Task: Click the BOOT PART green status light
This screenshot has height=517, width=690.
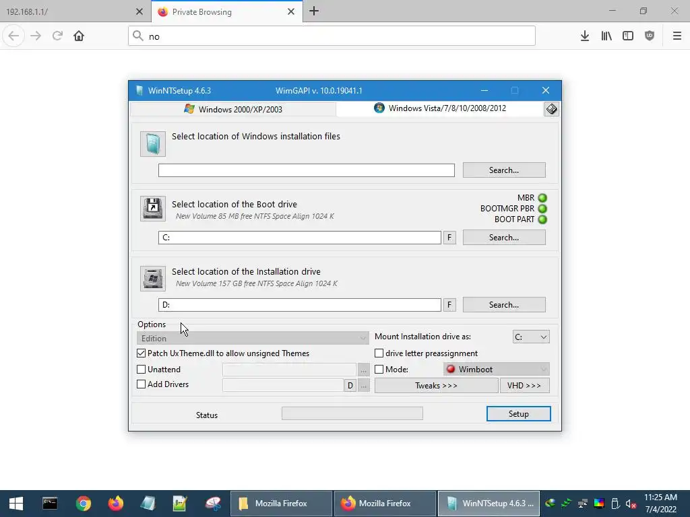Action: (542, 219)
